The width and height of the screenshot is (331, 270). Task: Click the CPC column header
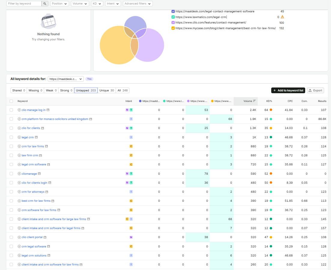point(290,101)
